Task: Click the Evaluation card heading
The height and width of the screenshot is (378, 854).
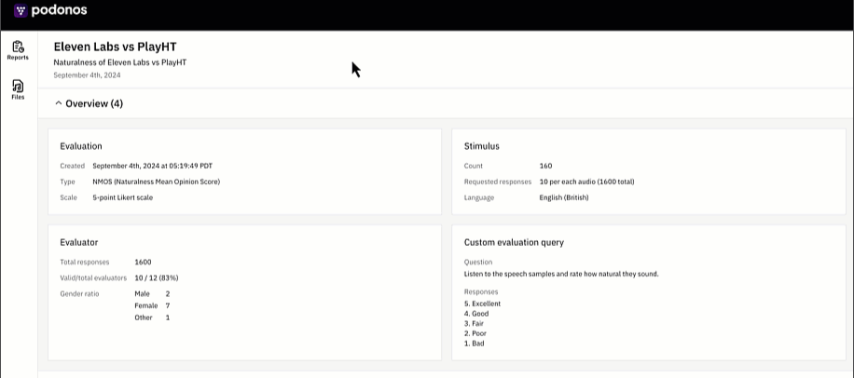Action: point(81,146)
